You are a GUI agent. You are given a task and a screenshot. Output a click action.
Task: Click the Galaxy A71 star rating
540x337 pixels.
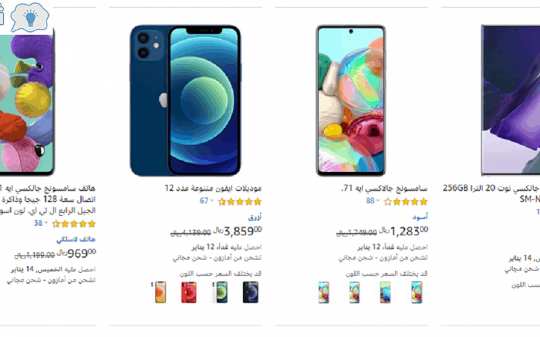click(406, 202)
